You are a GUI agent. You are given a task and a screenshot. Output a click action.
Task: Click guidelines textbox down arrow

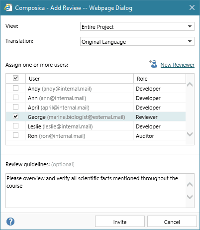coord(190,197)
